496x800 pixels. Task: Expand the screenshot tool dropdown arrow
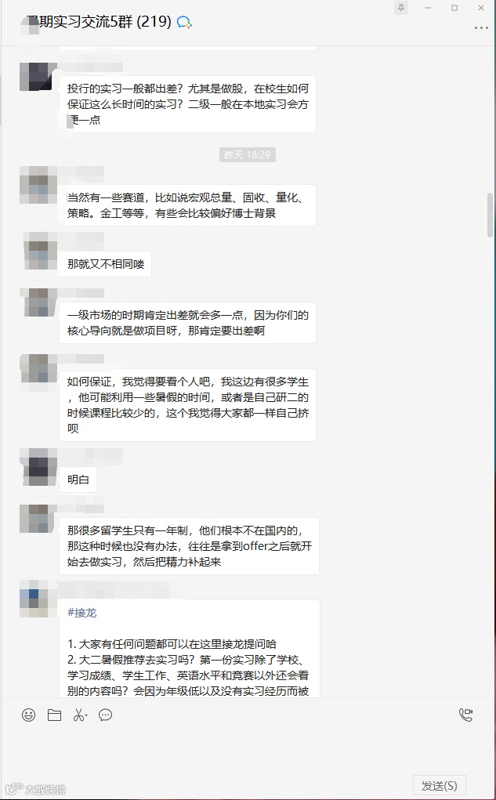coord(86,715)
